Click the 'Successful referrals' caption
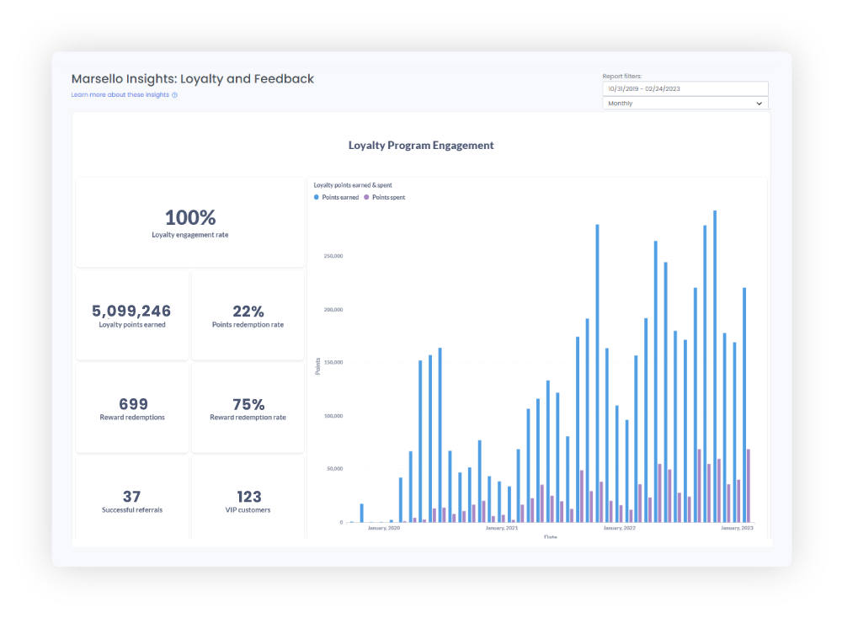Screen dimensions: 842x618 point(132,510)
